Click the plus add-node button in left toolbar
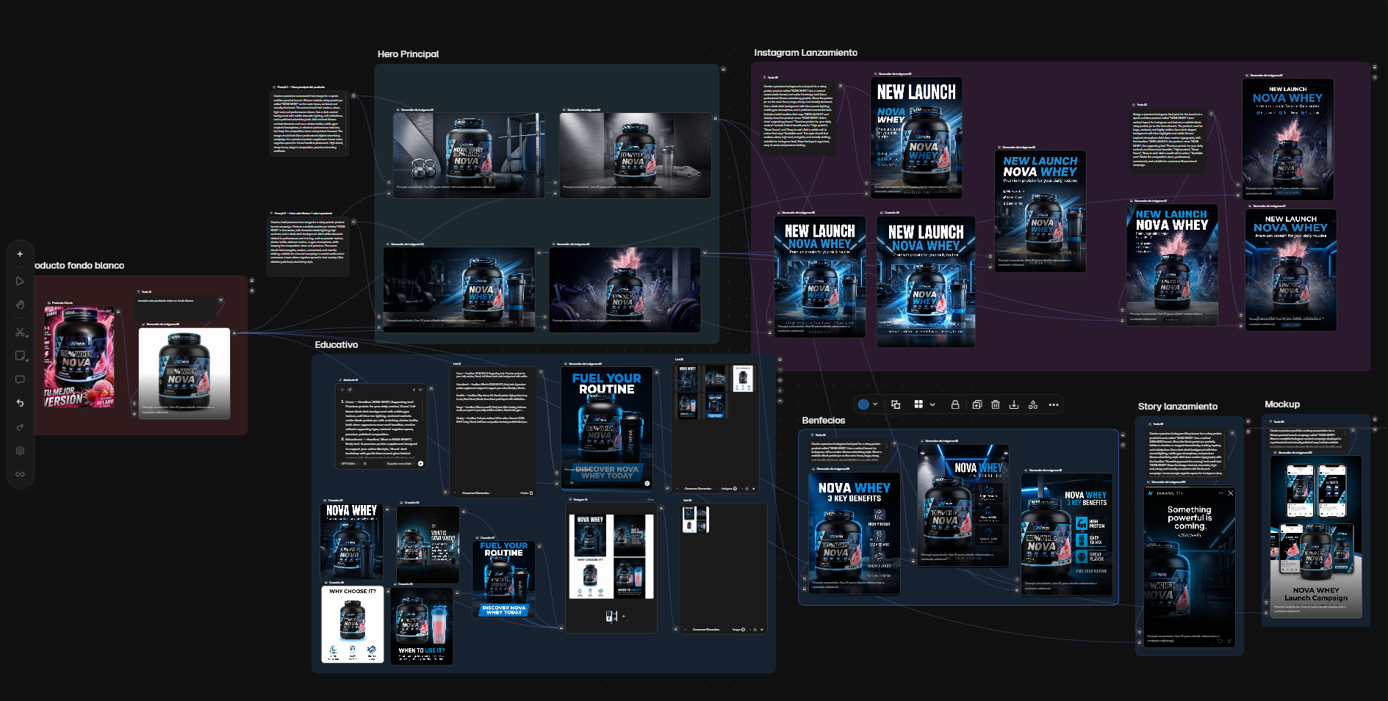The height and width of the screenshot is (701, 1388). click(x=20, y=254)
